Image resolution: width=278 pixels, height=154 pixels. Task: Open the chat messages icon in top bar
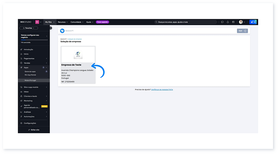[x=222, y=22]
